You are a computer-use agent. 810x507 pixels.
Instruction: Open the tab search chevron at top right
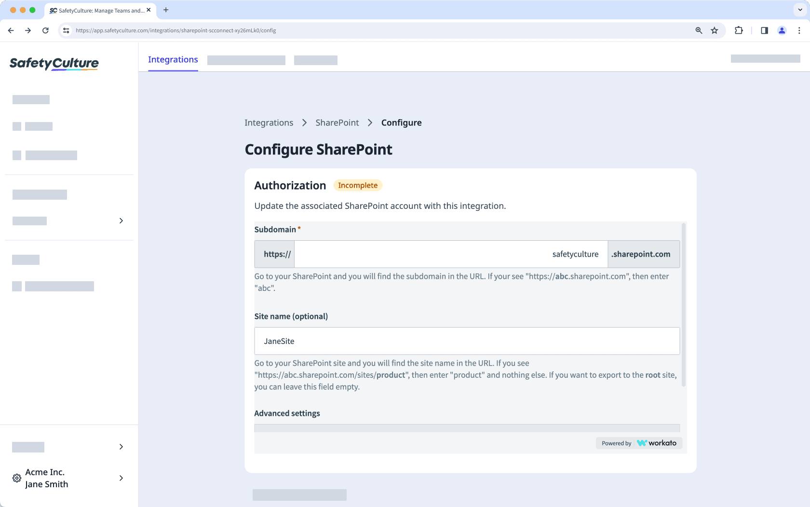point(799,10)
